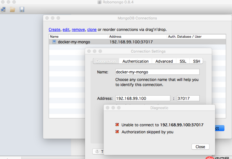Click the remove link in MongoDB Connections

(78, 30)
